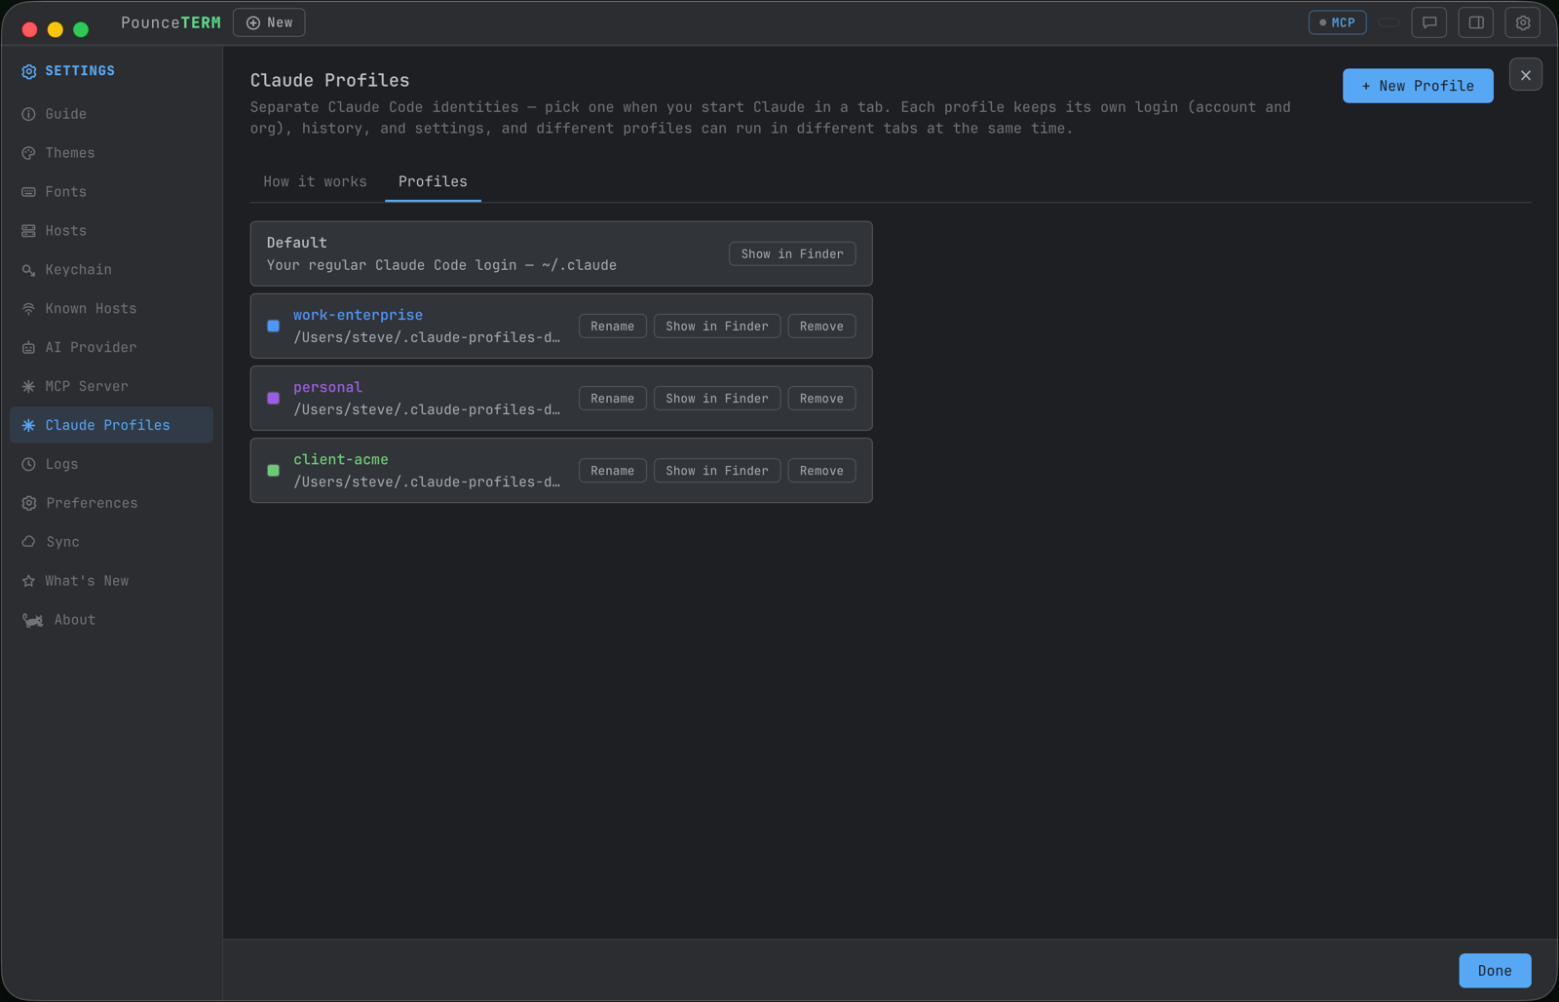Click the Preferences gear icon in sidebar

pyautogui.click(x=28, y=504)
